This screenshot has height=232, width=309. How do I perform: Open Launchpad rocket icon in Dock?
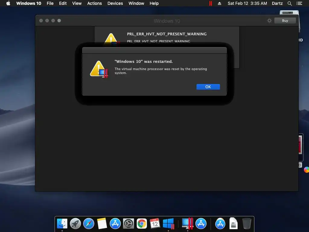75,224
